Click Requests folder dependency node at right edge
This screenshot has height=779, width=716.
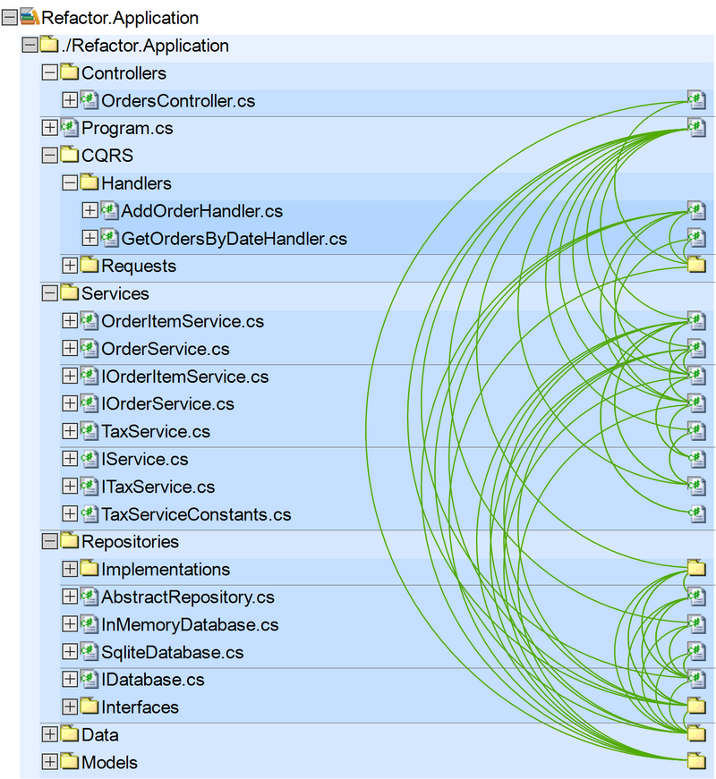coord(696,265)
